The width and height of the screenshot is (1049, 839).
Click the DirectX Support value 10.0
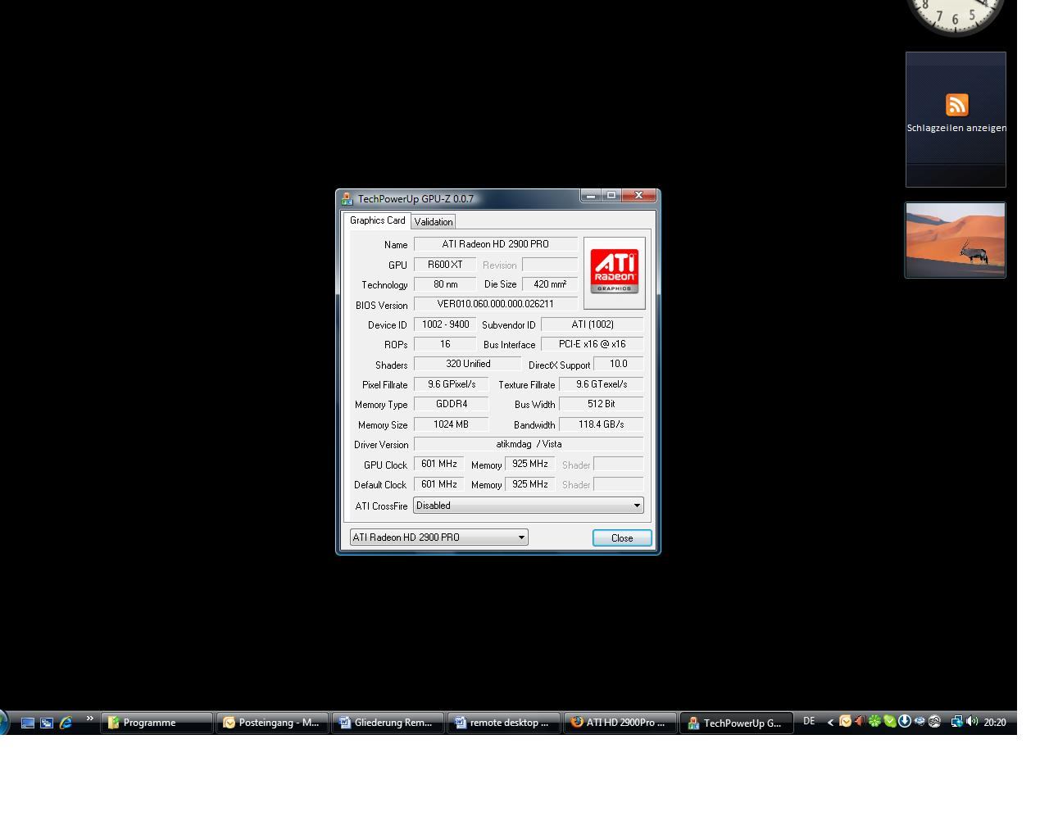pos(619,364)
